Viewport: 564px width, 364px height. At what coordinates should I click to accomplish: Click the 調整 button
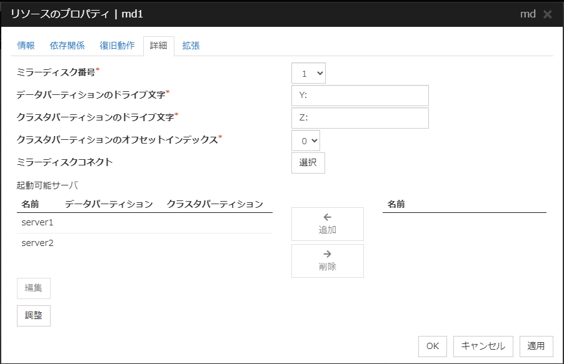pyautogui.click(x=33, y=315)
